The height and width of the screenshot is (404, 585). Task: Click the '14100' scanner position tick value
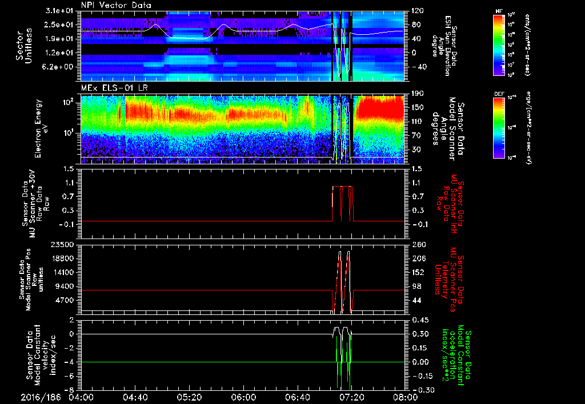63,272
